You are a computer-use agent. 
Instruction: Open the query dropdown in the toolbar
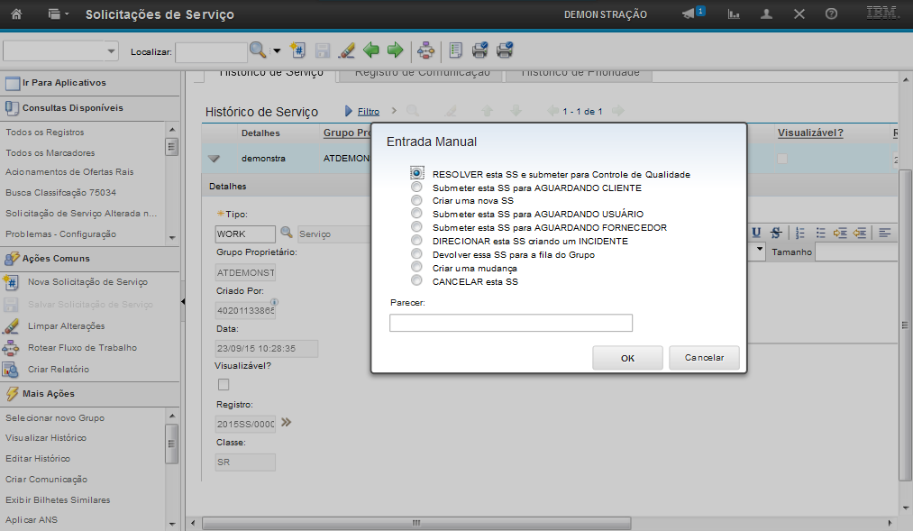point(61,51)
